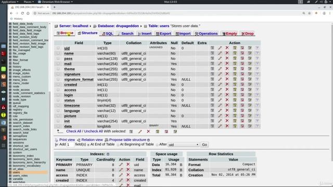Edit the PRIMARY index pencil icon
The height and width of the screenshot is (187, 333).
[121, 165]
